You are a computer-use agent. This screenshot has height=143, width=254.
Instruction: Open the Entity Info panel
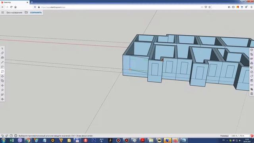pos(252,50)
